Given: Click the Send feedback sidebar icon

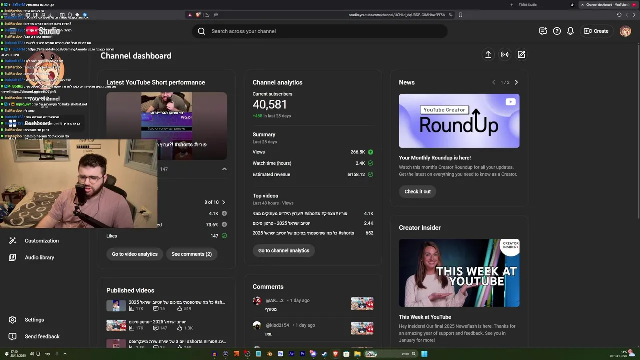Looking at the screenshot, I should tap(13, 337).
